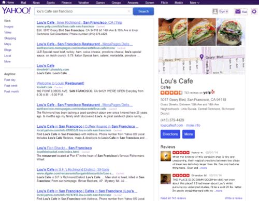Click the Geary Blvd map
259x201 pixels.
point(202,60)
